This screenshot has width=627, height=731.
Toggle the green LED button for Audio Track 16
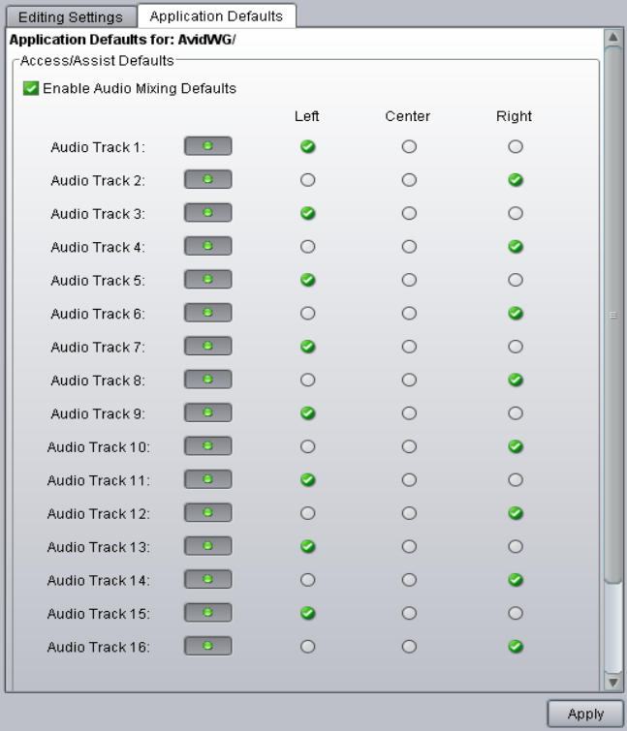208,647
